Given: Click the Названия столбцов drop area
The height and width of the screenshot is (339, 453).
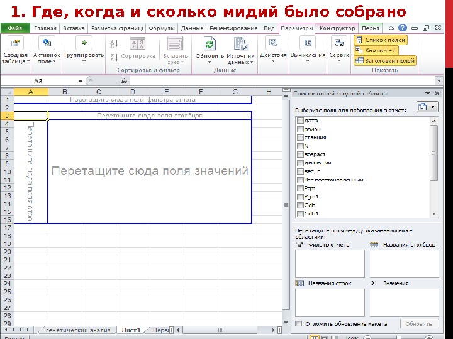Looking at the screenshot, I should click(x=404, y=264).
